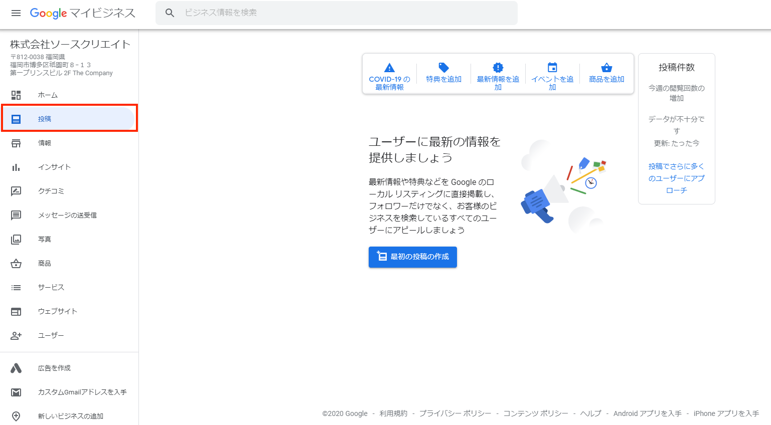Click the 今週の閲覧回数の増加 text
The height and width of the screenshot is (425, 771).
click(x=677, y=93)
